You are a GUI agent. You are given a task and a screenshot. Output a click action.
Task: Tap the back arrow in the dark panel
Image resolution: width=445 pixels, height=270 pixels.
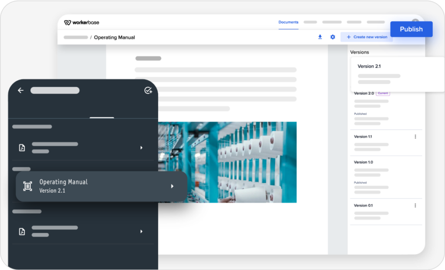pos(20,90)
